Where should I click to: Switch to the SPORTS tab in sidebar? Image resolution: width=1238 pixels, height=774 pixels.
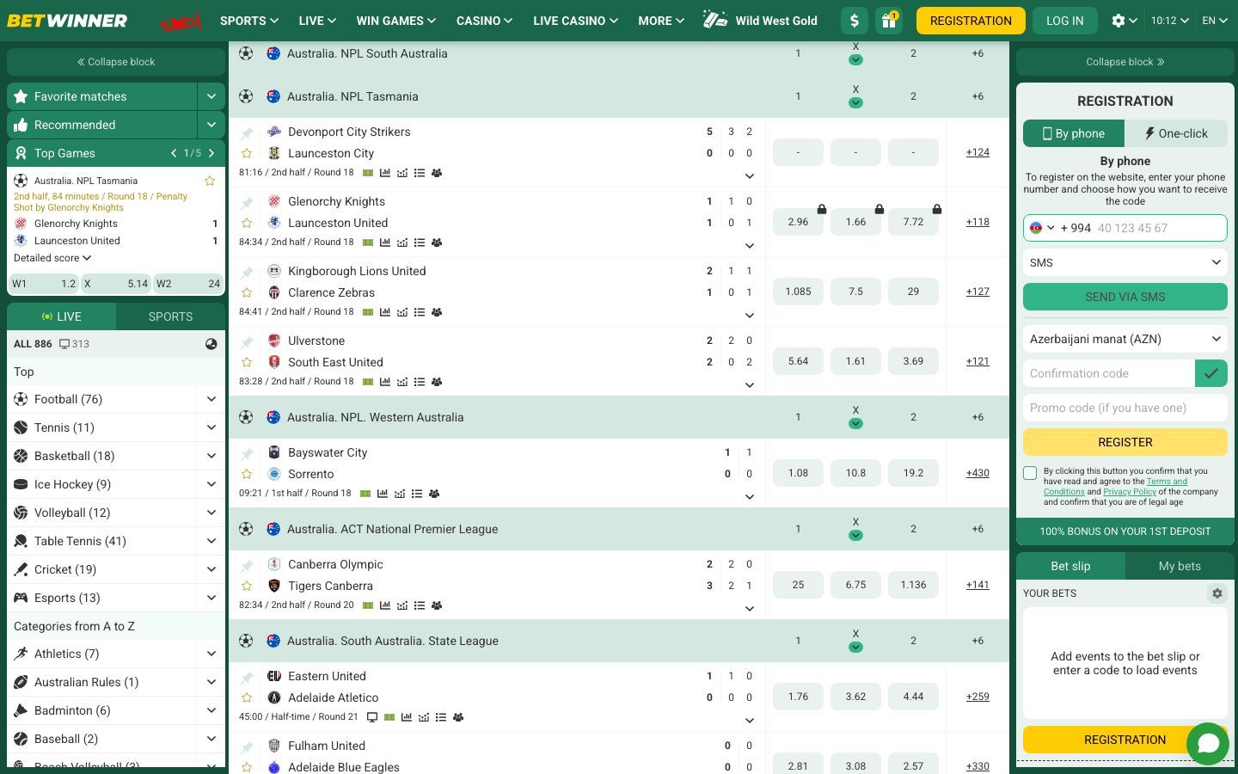(170, 316)
